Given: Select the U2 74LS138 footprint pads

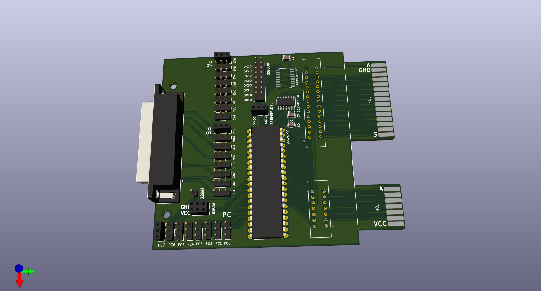Looking at the screenshot, I should click(x=285, y=78).
